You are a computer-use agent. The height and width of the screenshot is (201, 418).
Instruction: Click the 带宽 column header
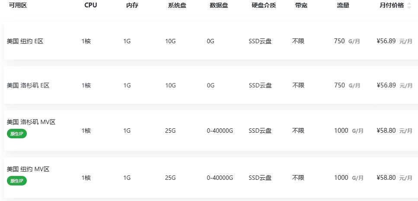pos(301,5)
